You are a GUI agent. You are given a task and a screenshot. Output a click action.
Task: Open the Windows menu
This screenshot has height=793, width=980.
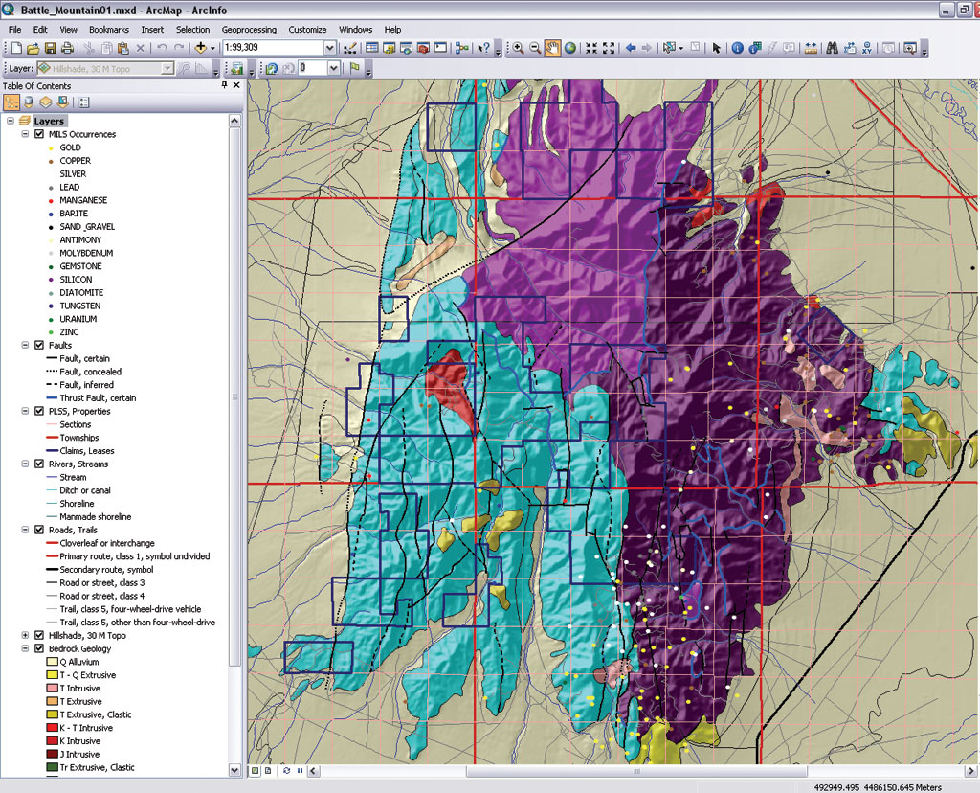click(356, 30)
